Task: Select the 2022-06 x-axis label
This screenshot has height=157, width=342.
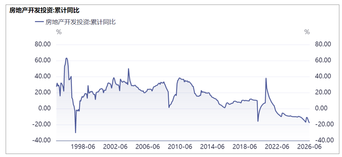Action: pyautogui.click(x=277, y=146)
